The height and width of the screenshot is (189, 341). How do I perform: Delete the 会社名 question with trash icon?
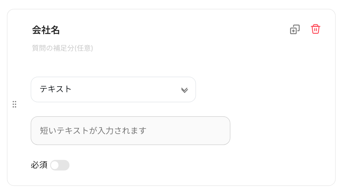click(x=315, y=29)
